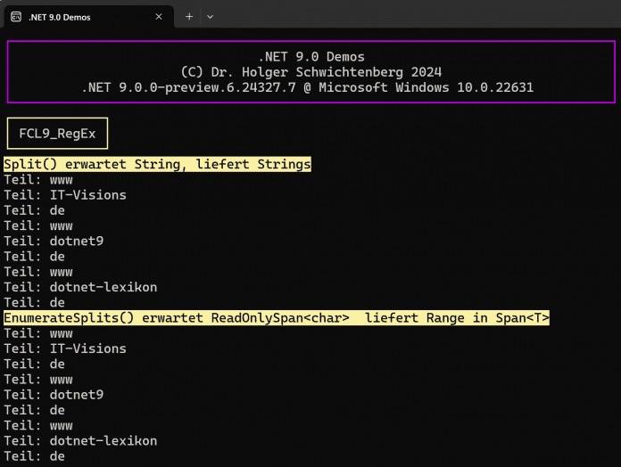Viewport: 621px width, 467px height.
Task: Click the .NET 9.0.0-preview version line
Action: (x=310, y=87)
